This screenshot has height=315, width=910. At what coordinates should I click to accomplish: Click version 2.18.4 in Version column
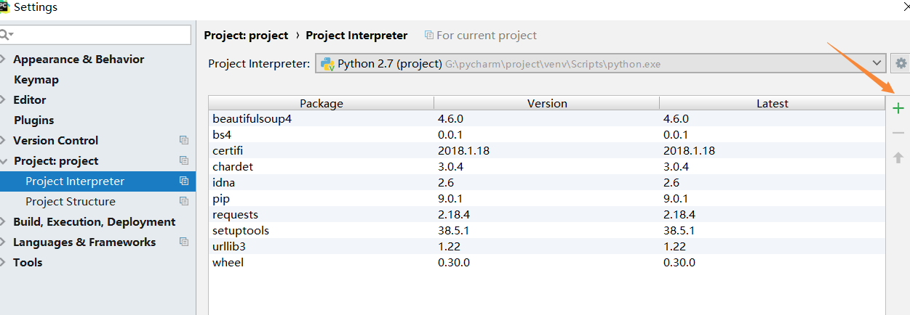click(454, 214)
